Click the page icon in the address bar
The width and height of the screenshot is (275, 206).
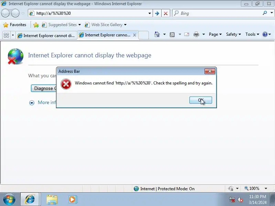pyautogui.click(x=32, y=13)
